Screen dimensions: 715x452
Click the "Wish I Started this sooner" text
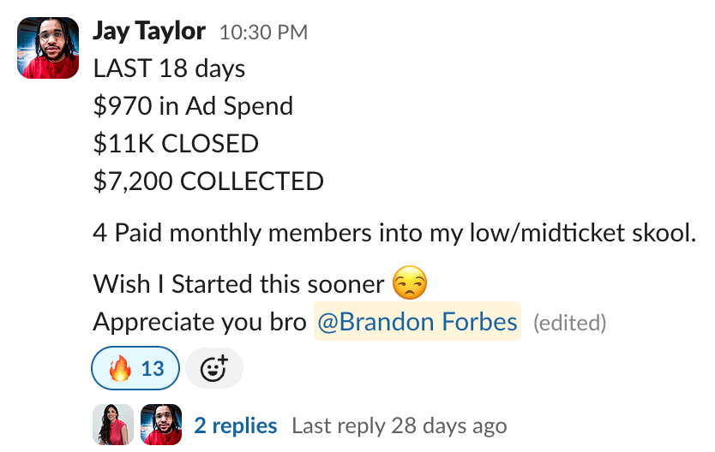pos(238,283)
